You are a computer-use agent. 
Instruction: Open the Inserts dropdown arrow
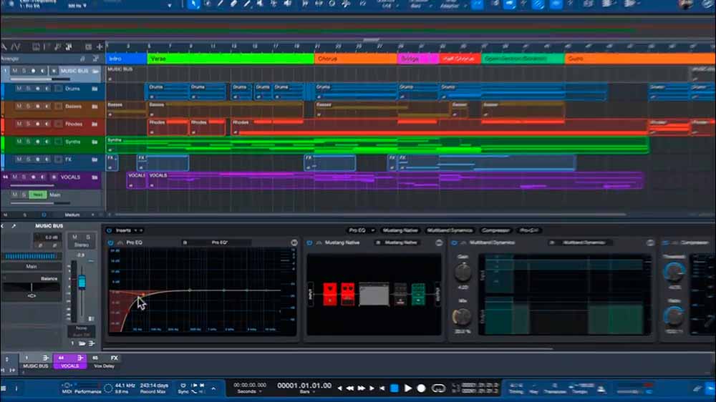tap(135, 230)
